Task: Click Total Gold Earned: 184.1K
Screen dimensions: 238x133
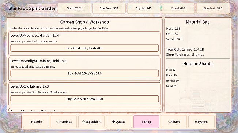Action: pos(185,49)
